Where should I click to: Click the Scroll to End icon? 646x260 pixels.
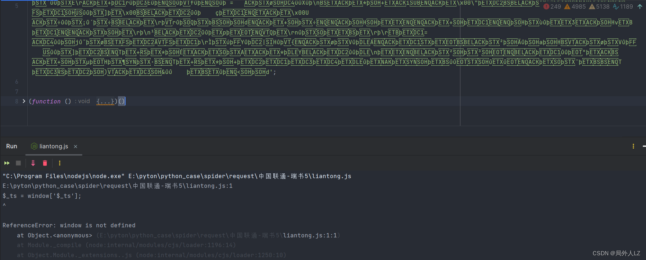point(33,163)
